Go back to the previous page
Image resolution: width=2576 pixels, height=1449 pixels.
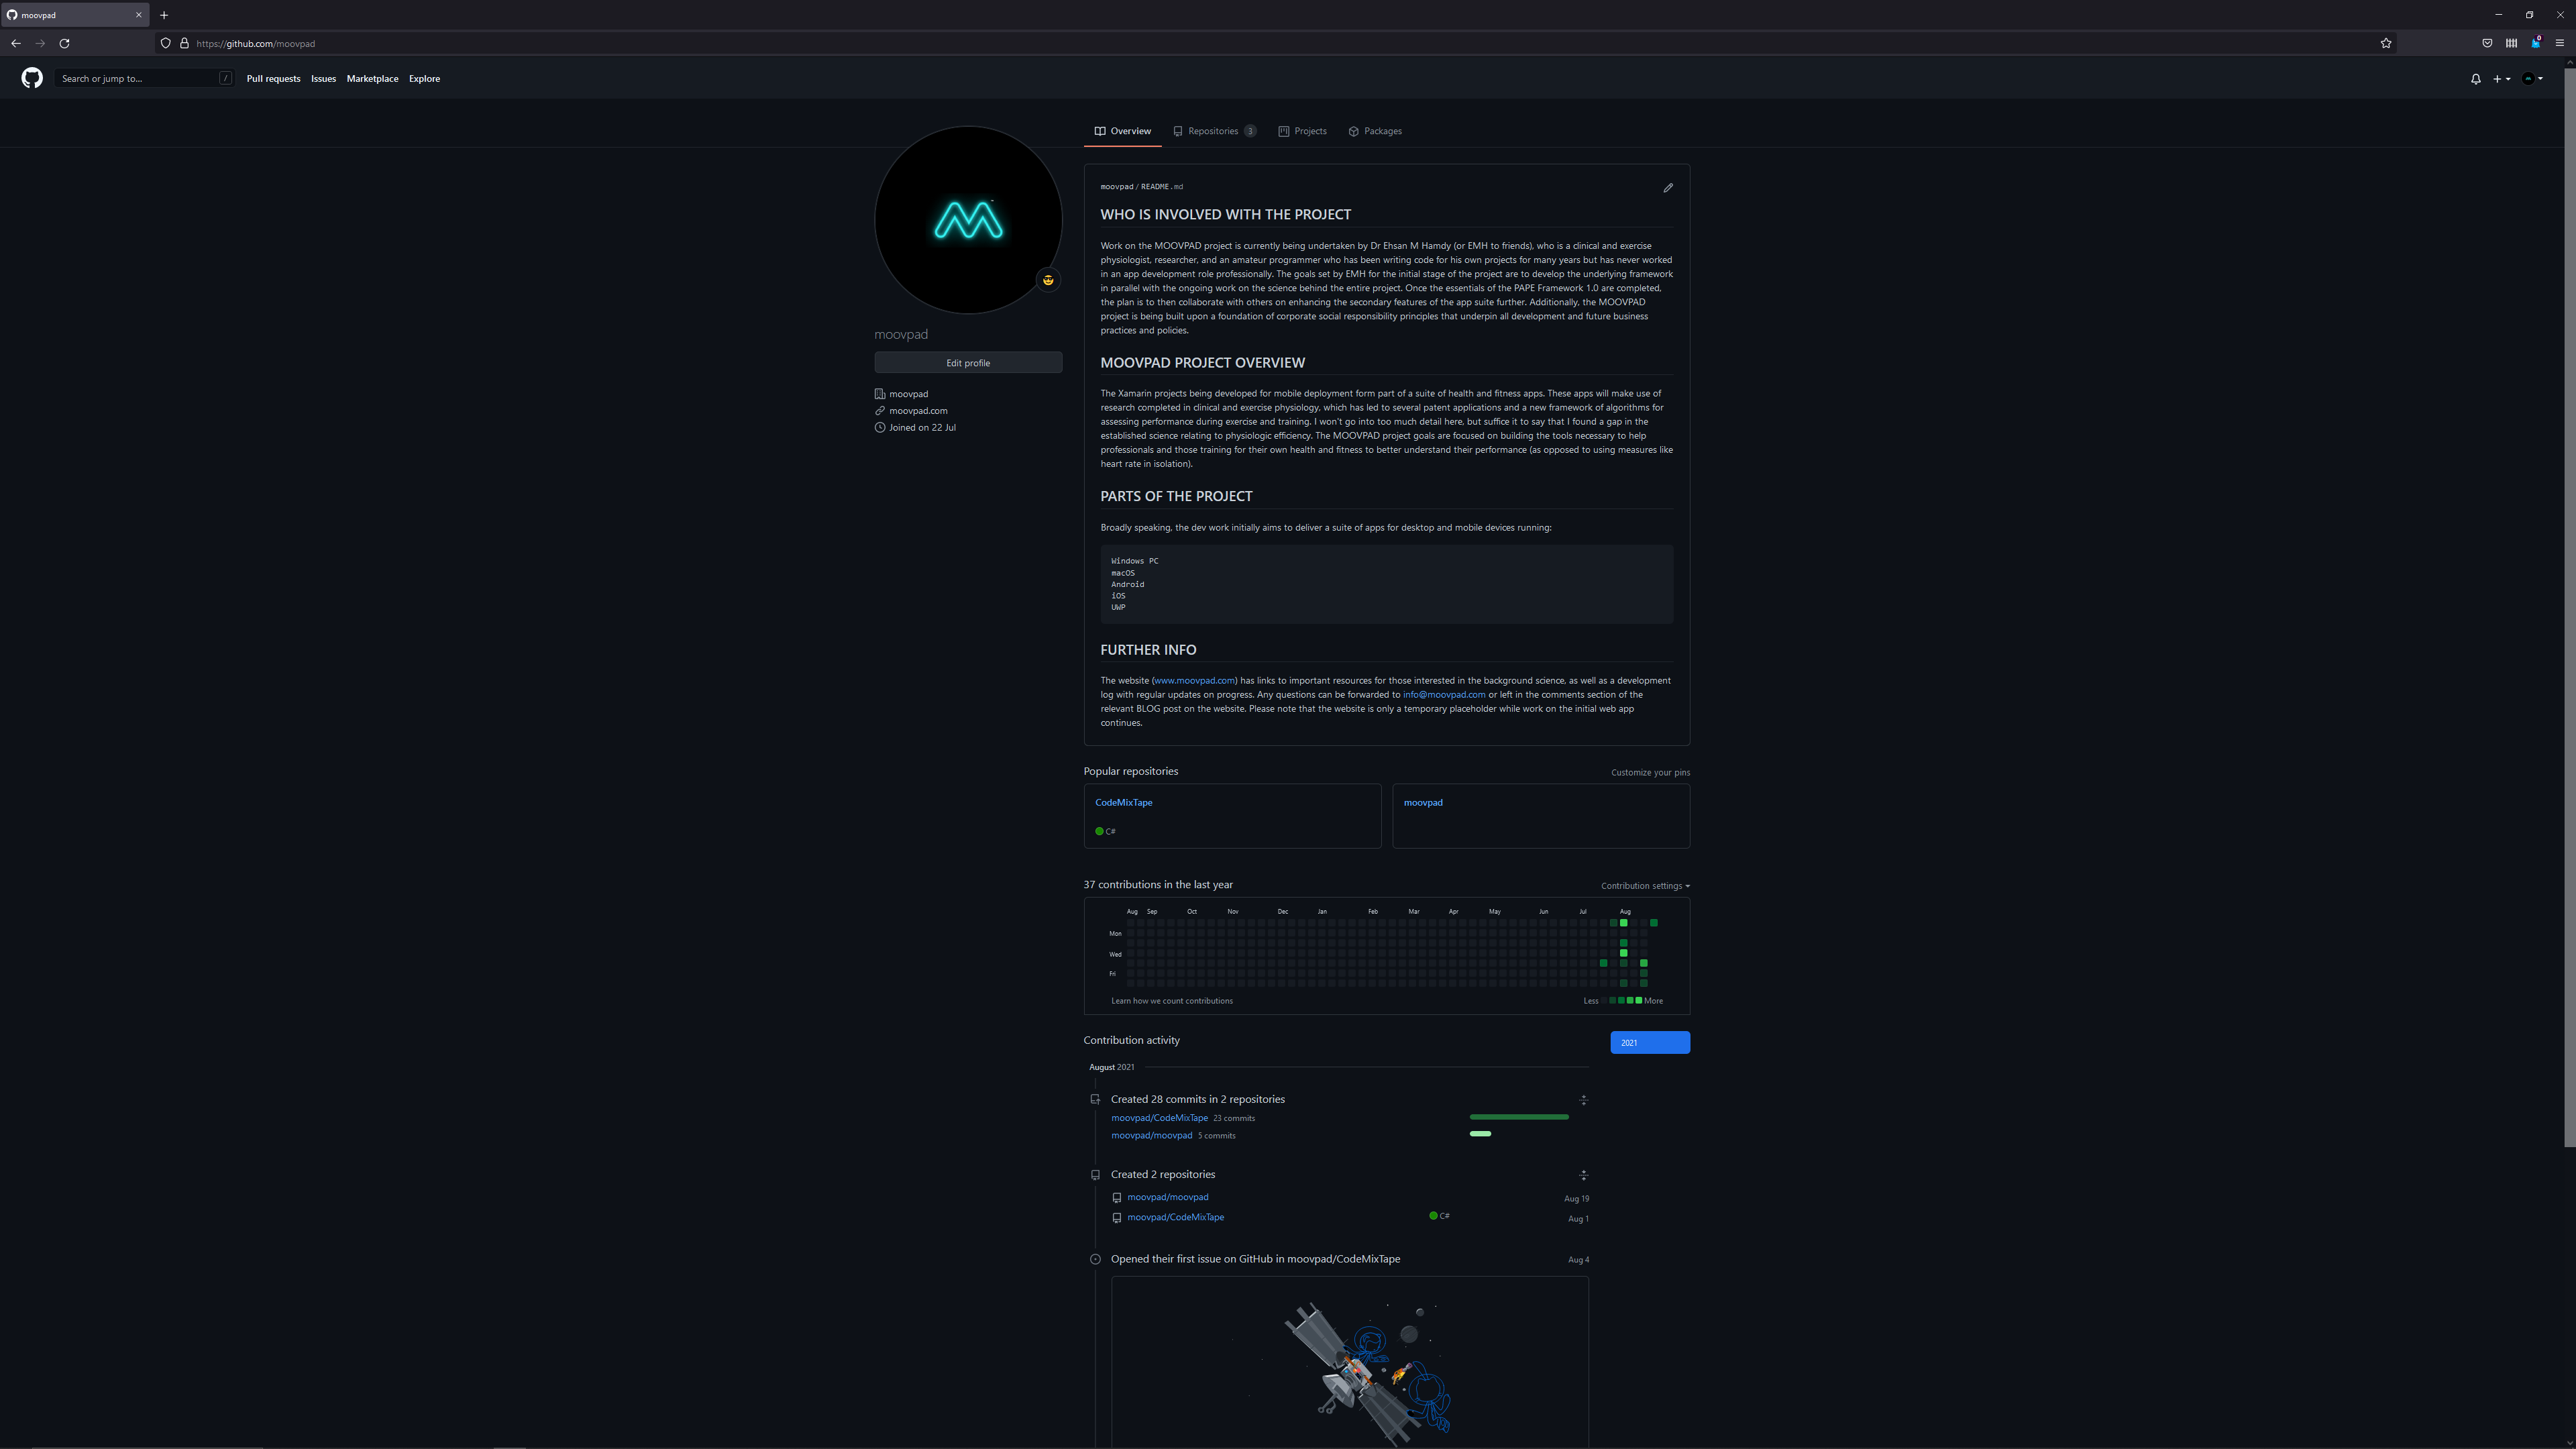coord(16,43)
